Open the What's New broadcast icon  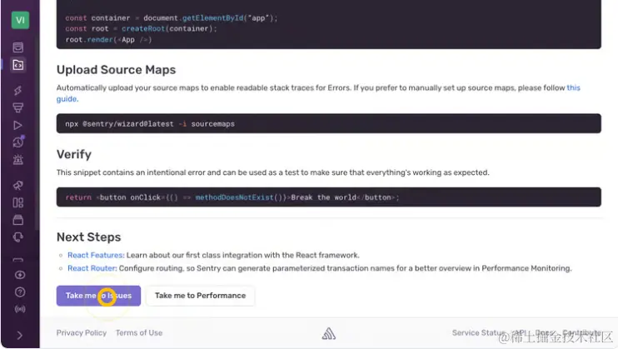coord(20,309)
